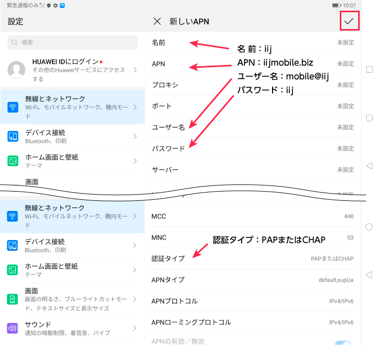
Task: Toggle the APNの有効/無効 switch
Action: pyautogui.click(x=343, y=342)
